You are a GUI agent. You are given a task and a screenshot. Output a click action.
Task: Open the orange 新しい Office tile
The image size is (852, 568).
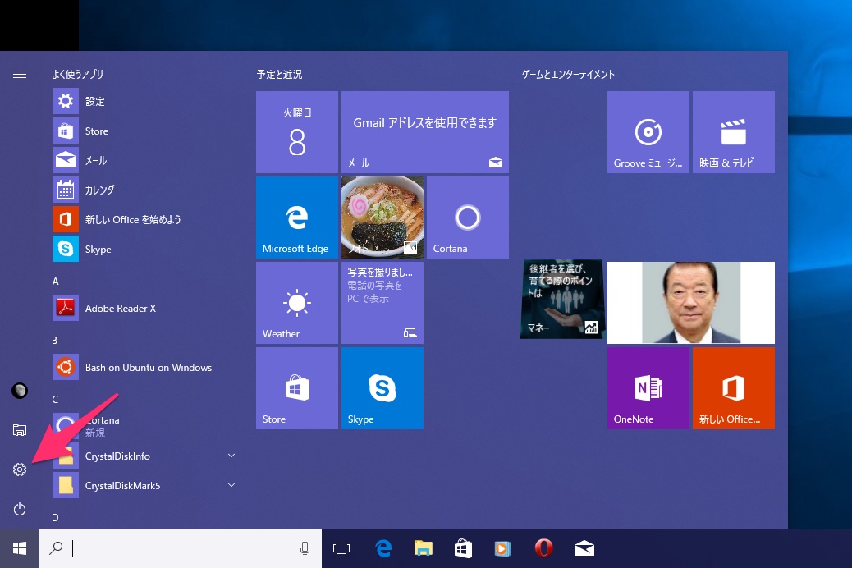tap(734, 388)
